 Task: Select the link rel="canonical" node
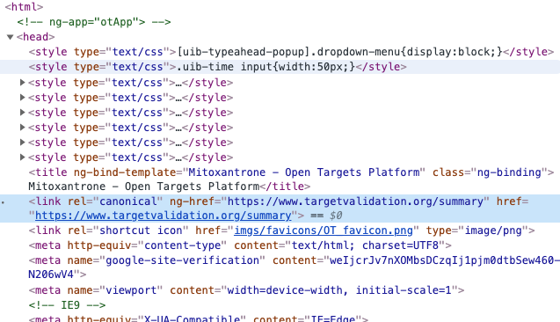coord(279,209)
